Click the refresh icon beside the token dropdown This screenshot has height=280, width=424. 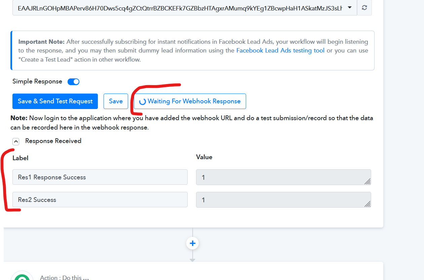pos(364,8)
